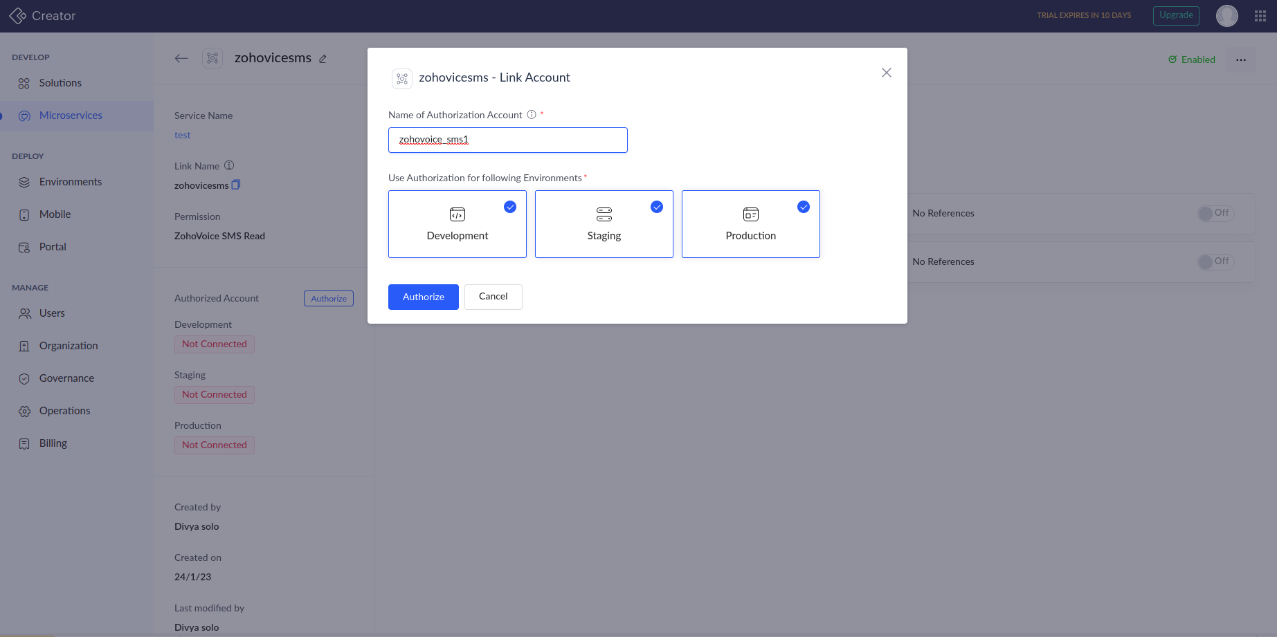
Task: Go back using the left arrow
Action: pos(181,59)
